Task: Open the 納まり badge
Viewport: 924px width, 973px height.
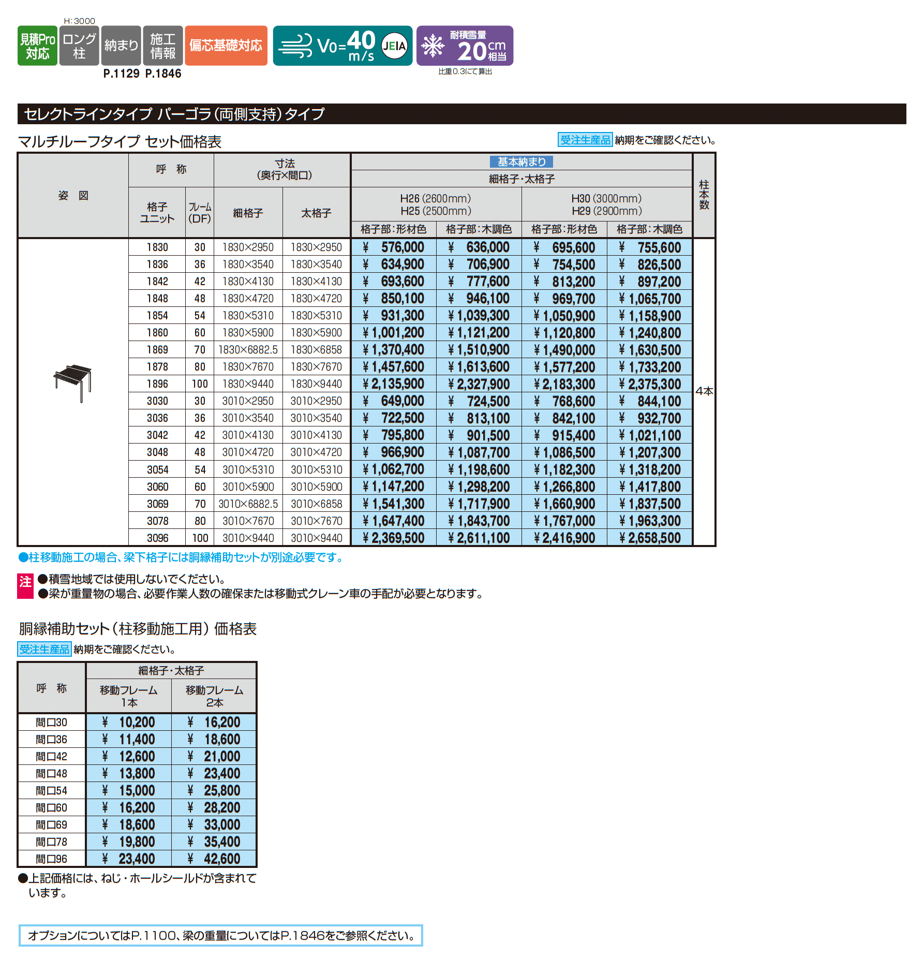Action: point(121,46)
